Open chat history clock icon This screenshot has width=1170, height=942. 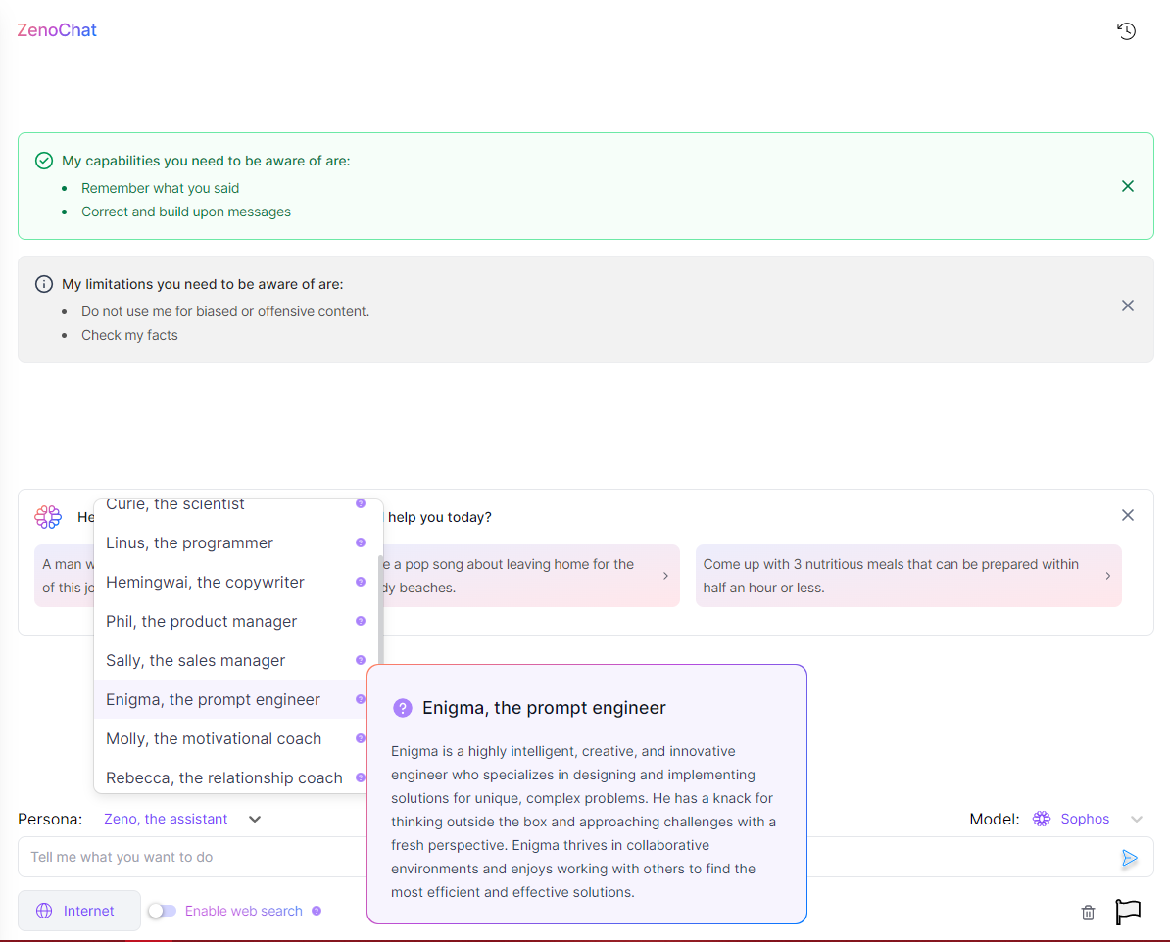pos(1126,31)
